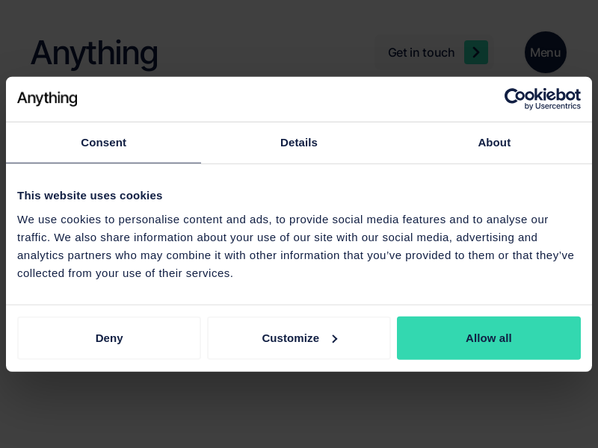Deny all cookies
The image size is (598, 448).
(109, 338)
